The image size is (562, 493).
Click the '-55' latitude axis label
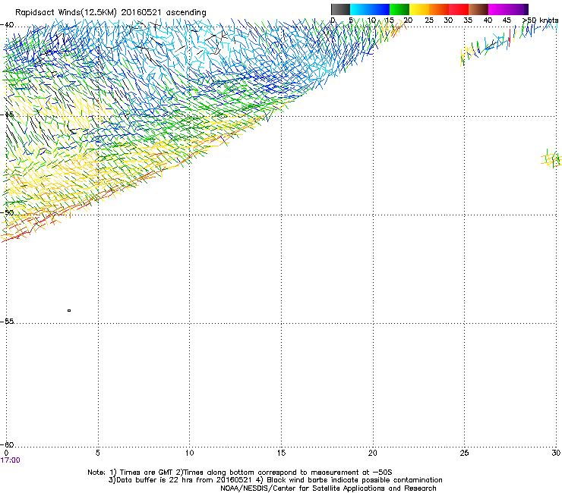tap(7, 321)
